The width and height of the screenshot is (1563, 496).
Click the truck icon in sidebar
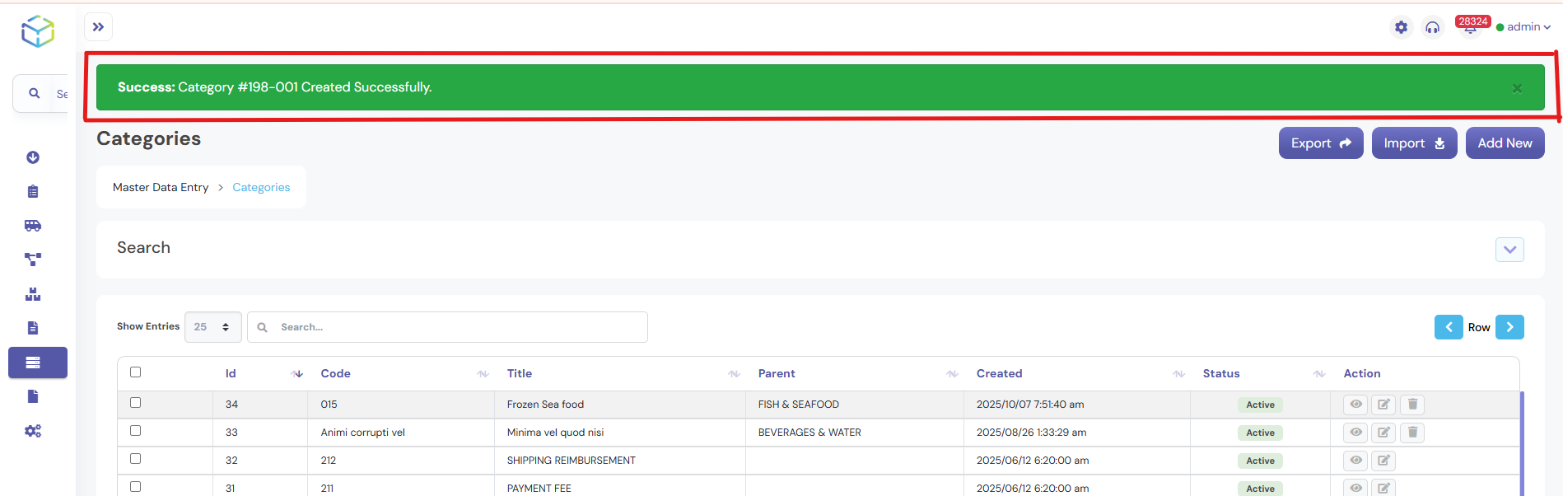33,226
